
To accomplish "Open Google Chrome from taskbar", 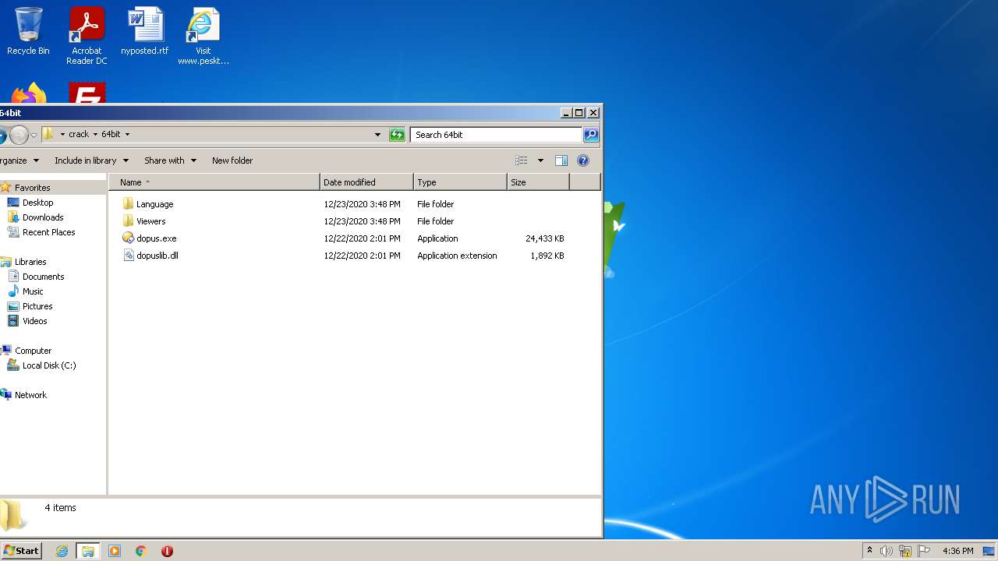I will 141,551.
